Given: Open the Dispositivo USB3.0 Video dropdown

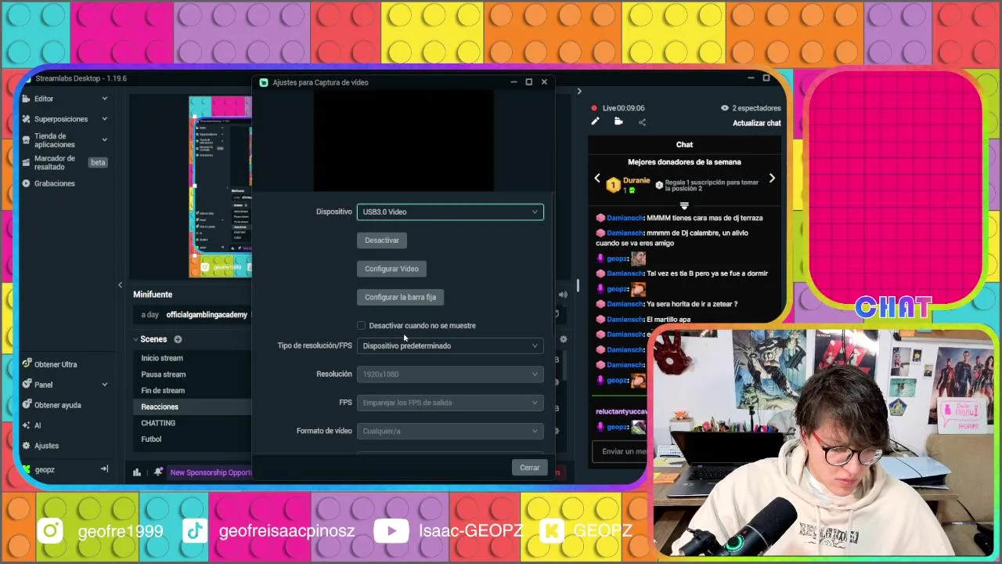Looking at the screenshot, I should tap(450, 211).
